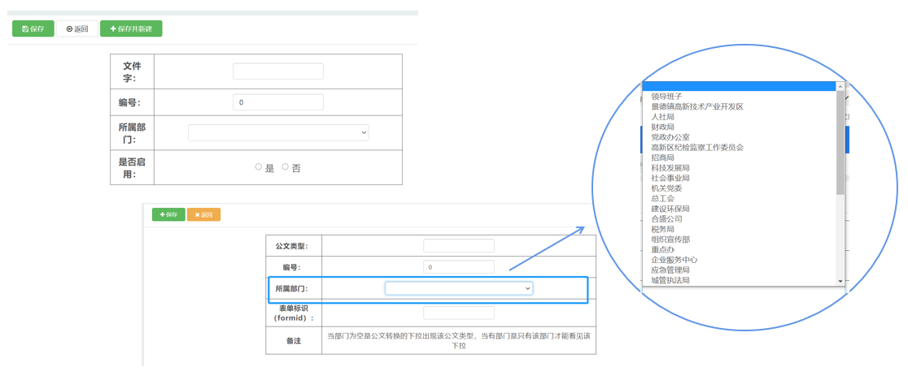This screenshot has width=908, height=380.
Task: Click the small green 保存 button in lower form
Action: click(168, 215)
